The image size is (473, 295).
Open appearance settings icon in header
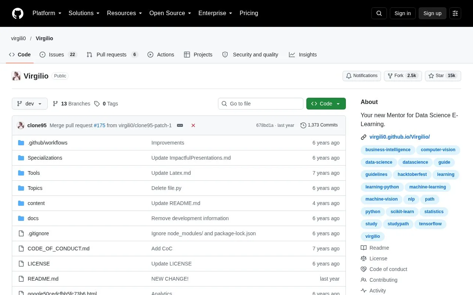(455, 13)
